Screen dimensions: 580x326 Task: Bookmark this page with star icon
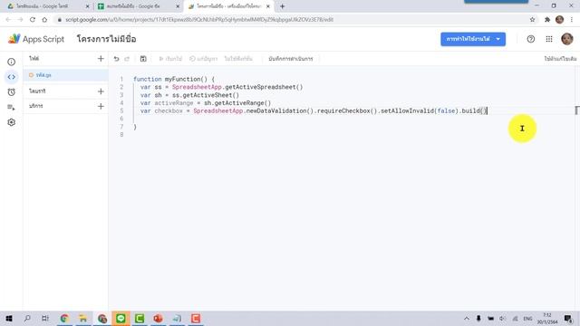(x=532, y=20)
